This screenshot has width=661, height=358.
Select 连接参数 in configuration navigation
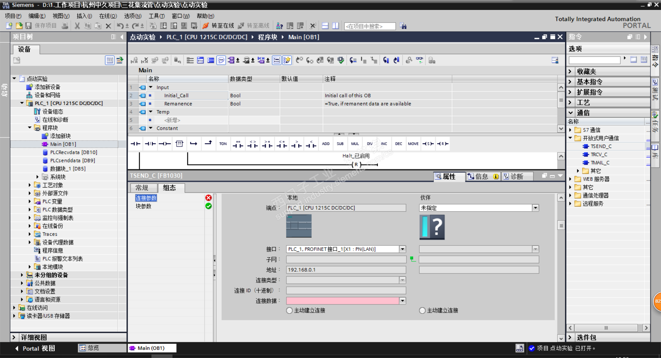pyautogui.click(x=146, y=198)
